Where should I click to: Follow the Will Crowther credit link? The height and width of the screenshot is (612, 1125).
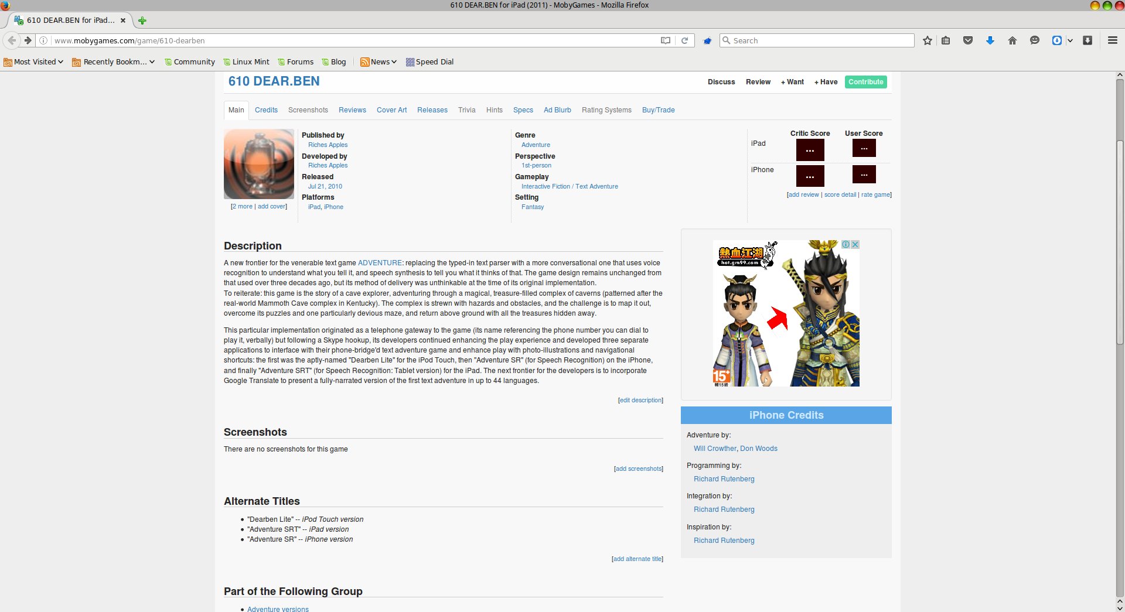[715, 449]
